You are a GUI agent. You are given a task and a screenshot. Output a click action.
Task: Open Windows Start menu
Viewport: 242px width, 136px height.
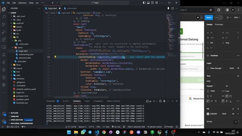(x=69, y=132)
